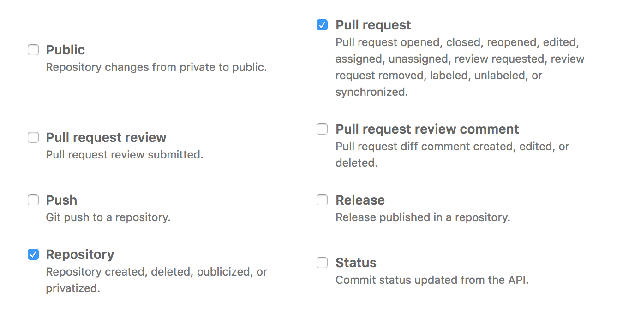Screen dimensions: 623x317
Task: Click the "Pull request" heading label
Action: point(373,25)
